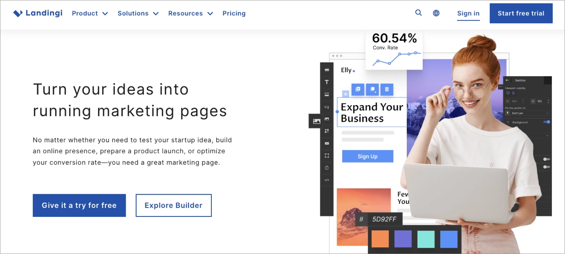The height and width of the screenshot is (254, 565).
Task: Click the trash delete icon above the headline
Action: (387, 89)
